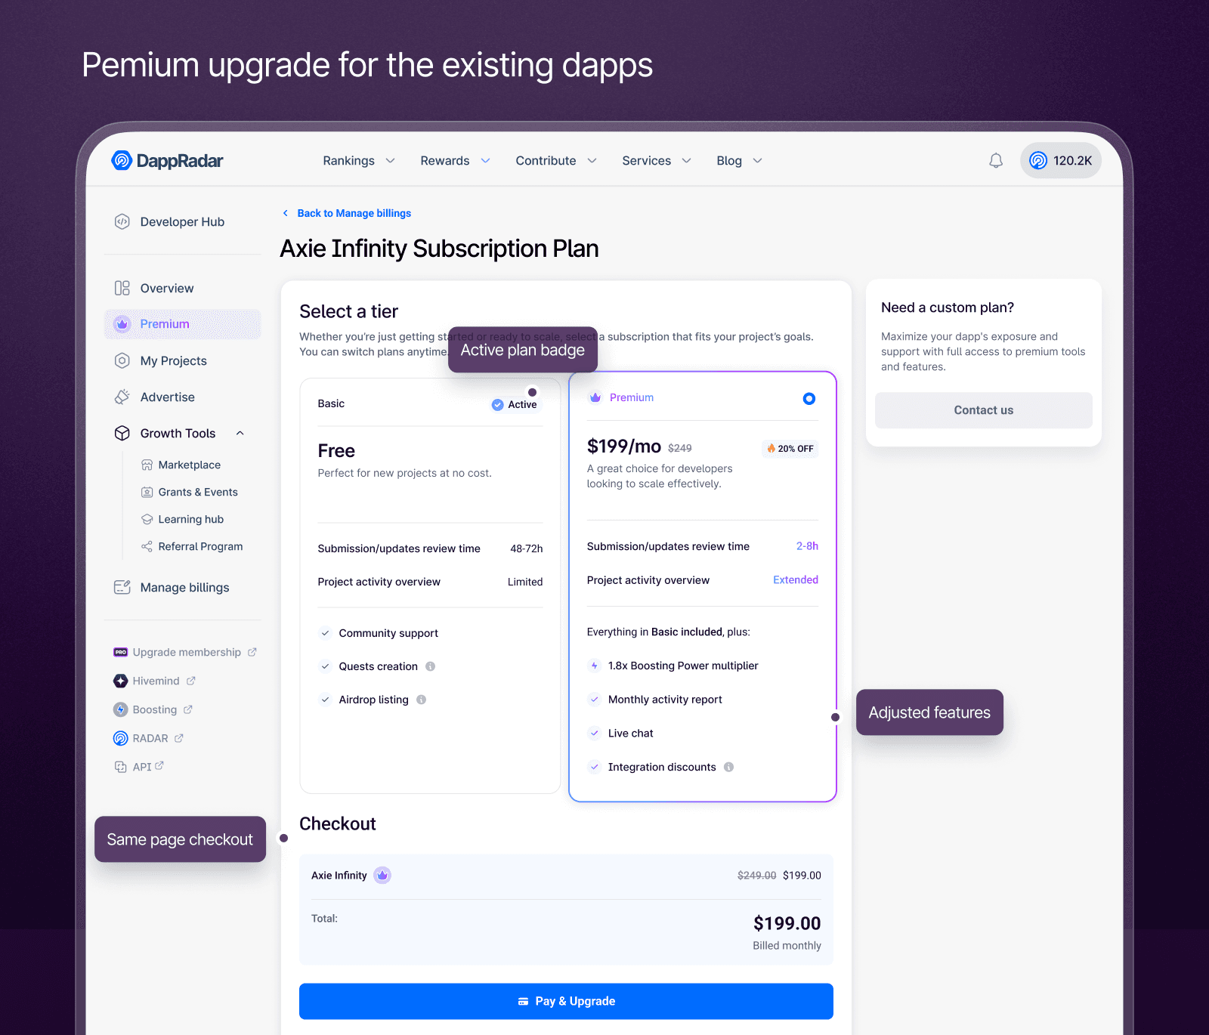Click the Premium plan crown icon
The height and width of the screenshot is (1035, 1209).
point(595,397)
